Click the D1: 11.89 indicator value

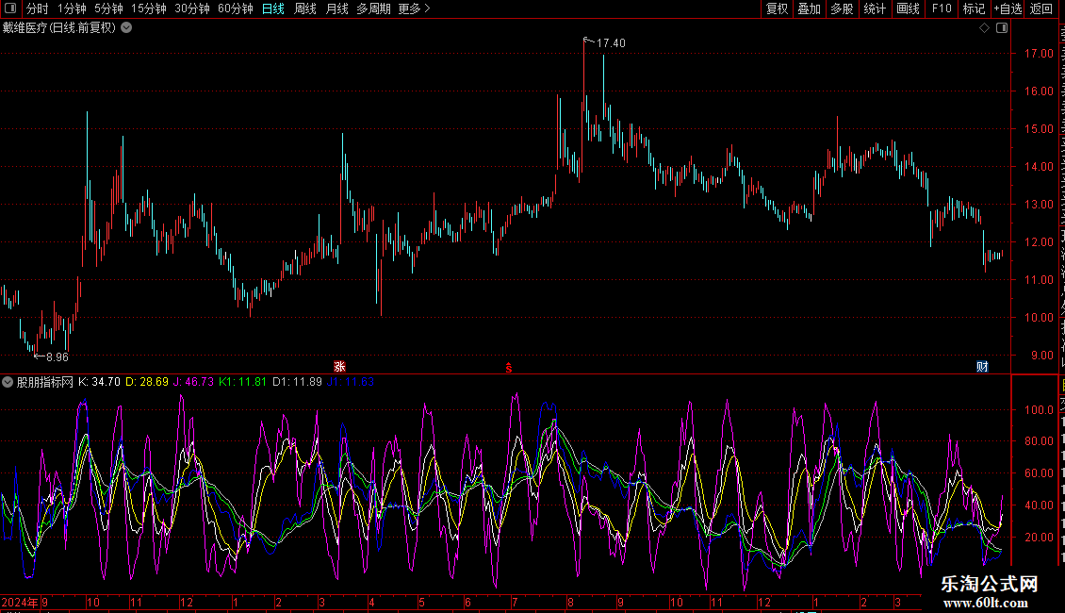click(298, 382)
